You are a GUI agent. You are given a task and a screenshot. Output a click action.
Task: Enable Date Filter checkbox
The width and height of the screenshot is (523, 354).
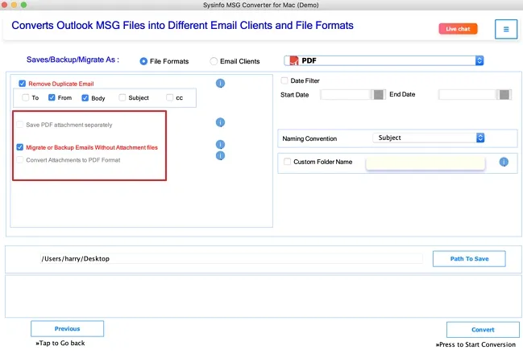click(x=284, y=80)
